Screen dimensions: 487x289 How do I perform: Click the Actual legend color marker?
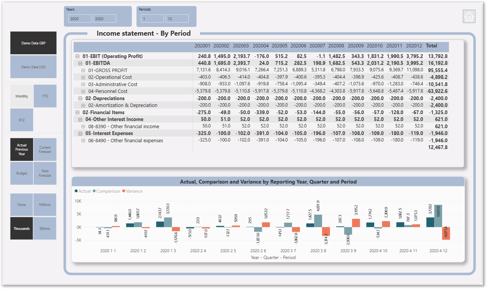pyautogui.click(x=76, y=191)
